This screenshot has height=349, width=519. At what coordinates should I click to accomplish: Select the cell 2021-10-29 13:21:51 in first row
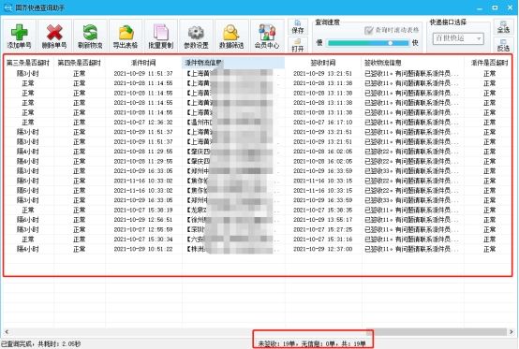click(322, 73)
